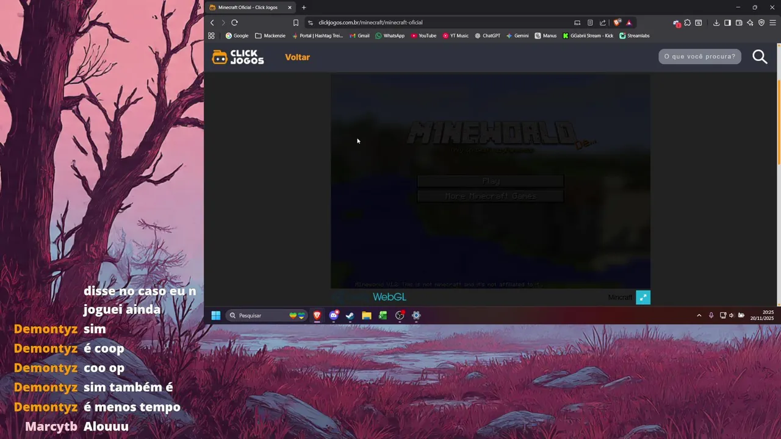Screen dimensions: 781x439
Task: Open the Portal Hashtag Treinamentos bookmark
Action: (317, 35)
